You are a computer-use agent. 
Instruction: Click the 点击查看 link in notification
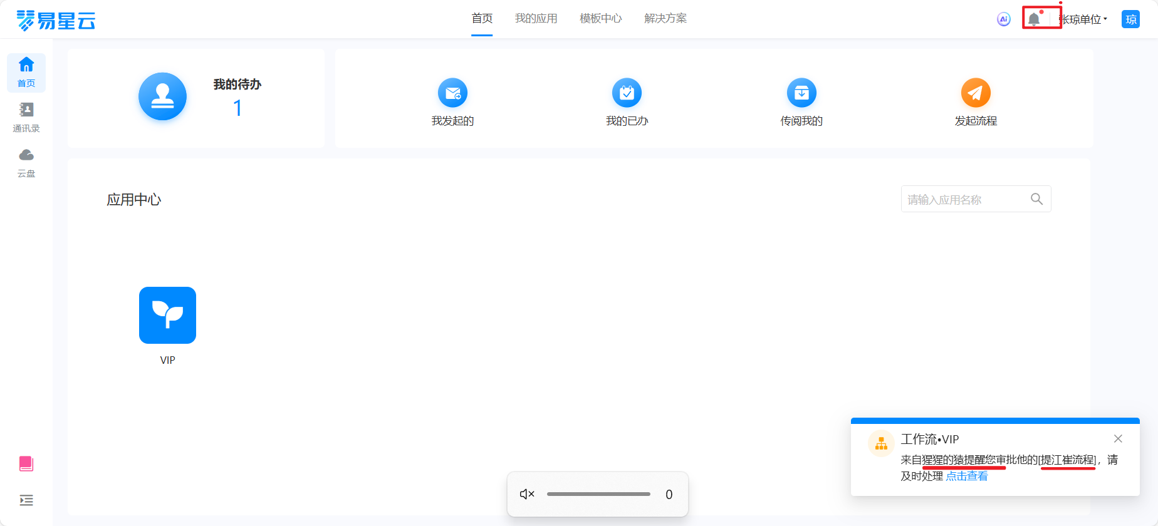pos(966,476)
